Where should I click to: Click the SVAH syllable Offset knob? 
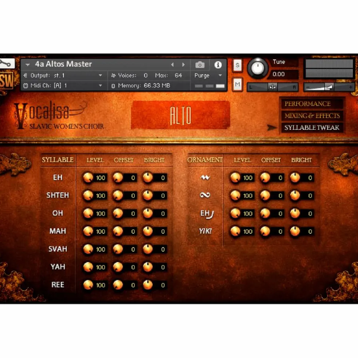pos(118,249)
